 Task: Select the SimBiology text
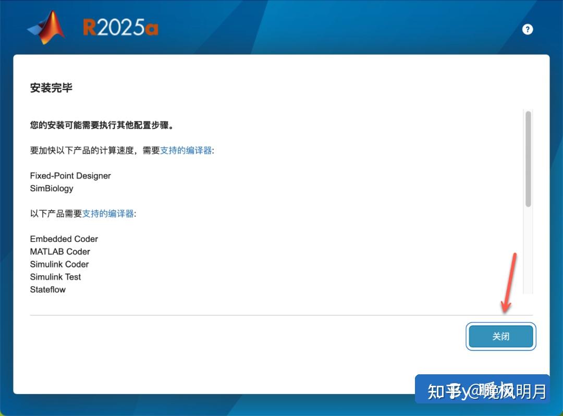pos(52,188)
